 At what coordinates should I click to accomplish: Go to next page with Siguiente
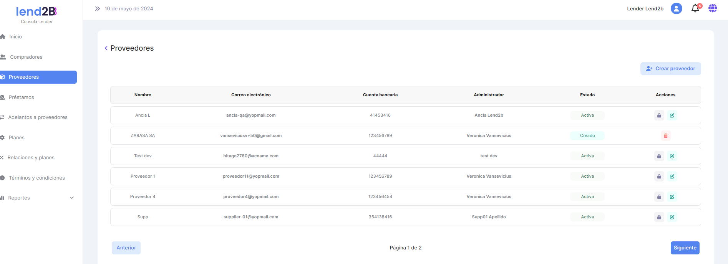pos(685,248)
